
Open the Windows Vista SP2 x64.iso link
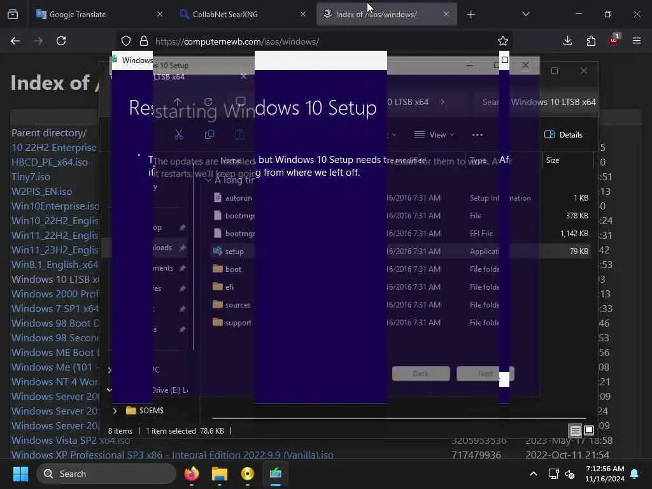click(x=71, y=441)
